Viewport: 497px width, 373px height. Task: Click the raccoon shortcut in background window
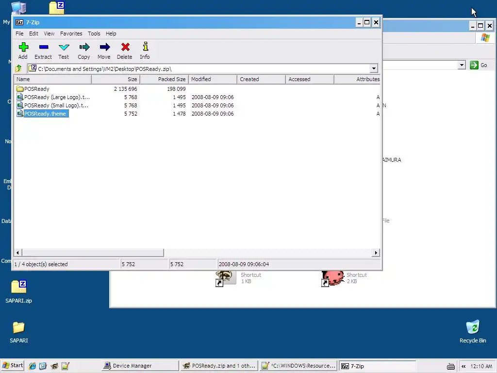point(225,278)
